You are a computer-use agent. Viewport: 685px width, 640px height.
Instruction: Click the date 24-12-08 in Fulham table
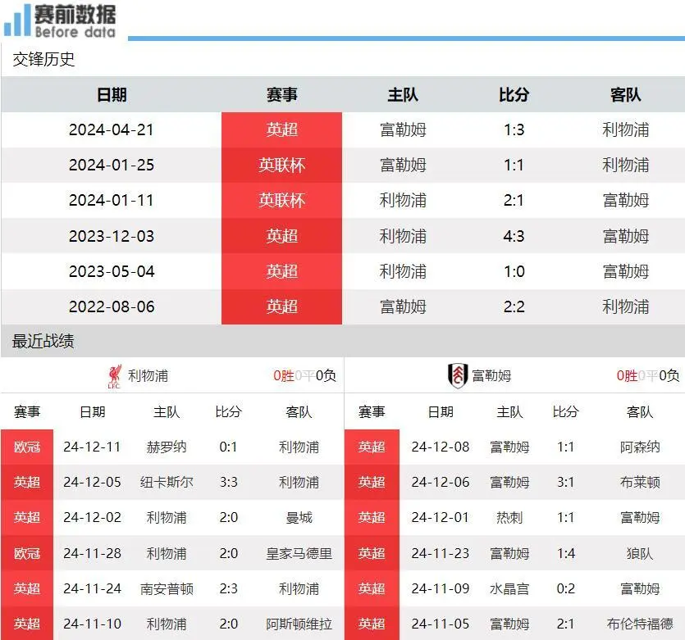click(441, 447)
